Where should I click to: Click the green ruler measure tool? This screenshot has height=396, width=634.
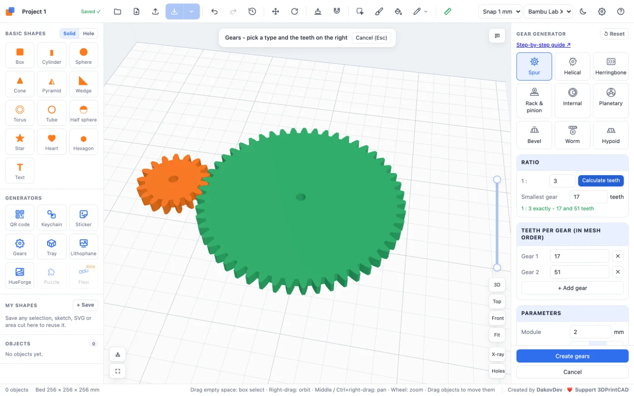pos(447,12)
